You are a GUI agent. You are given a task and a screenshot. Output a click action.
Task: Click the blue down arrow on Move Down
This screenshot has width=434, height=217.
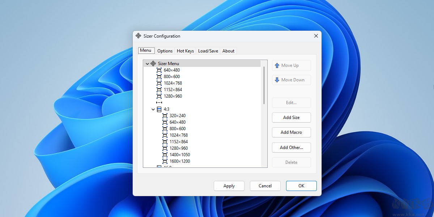277,80
